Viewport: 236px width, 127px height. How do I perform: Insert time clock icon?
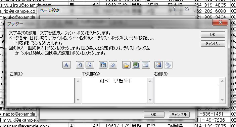pos(113,65)
